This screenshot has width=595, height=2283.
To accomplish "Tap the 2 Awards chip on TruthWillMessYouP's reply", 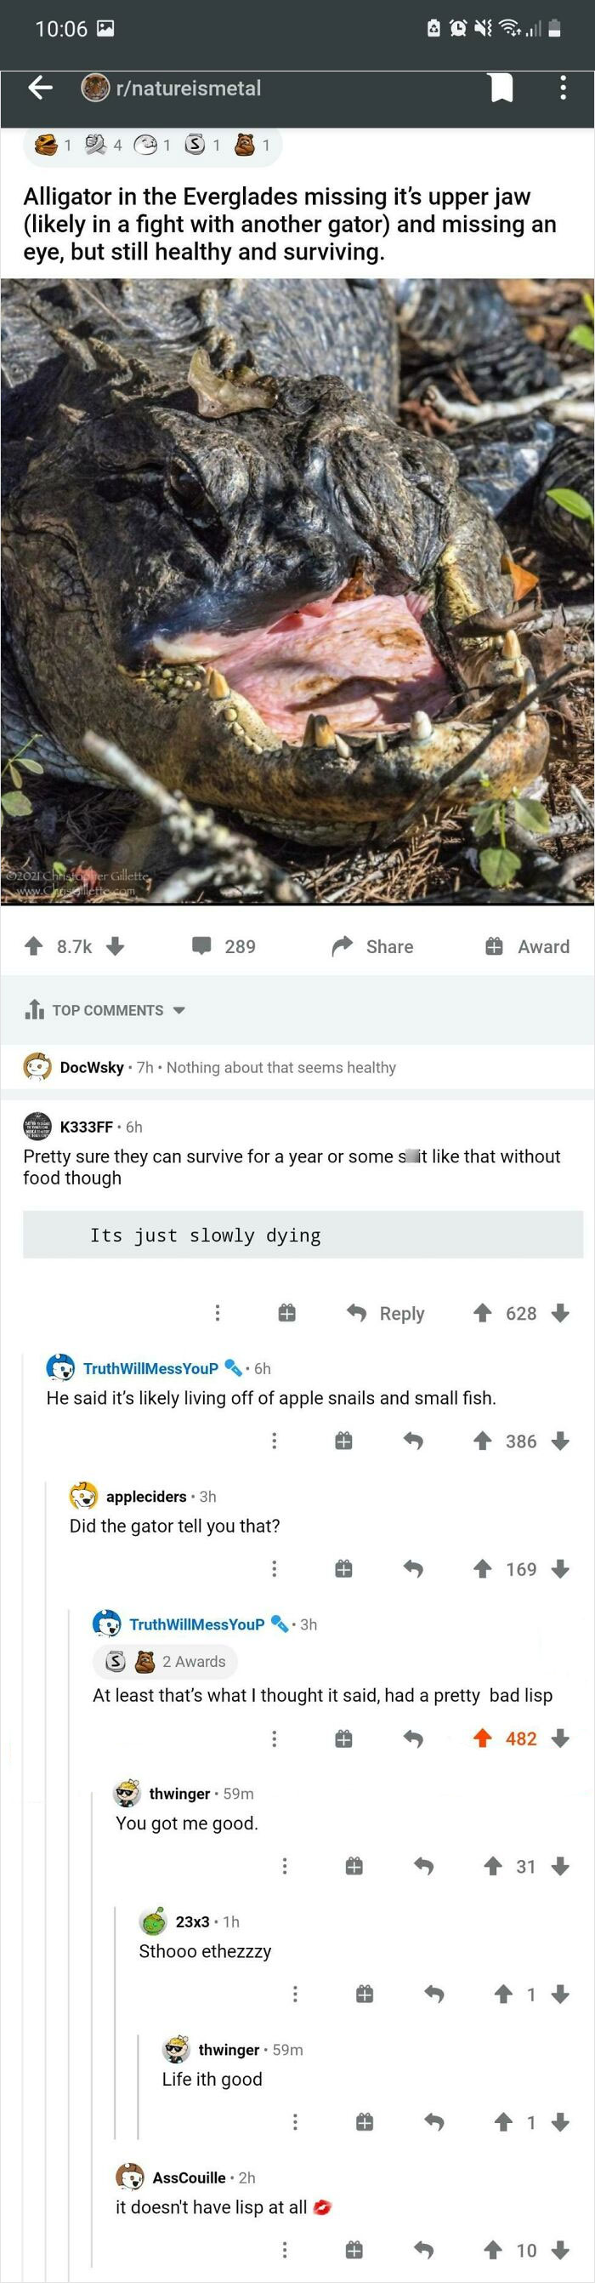I will (164, 1661).
